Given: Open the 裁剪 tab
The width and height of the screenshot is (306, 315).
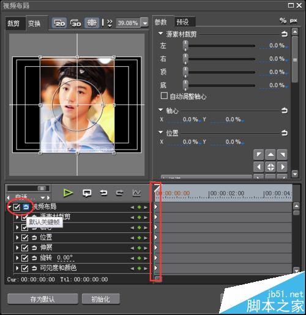Looking at the screenshot, I should pyautogui.click(x=15, y=23).
